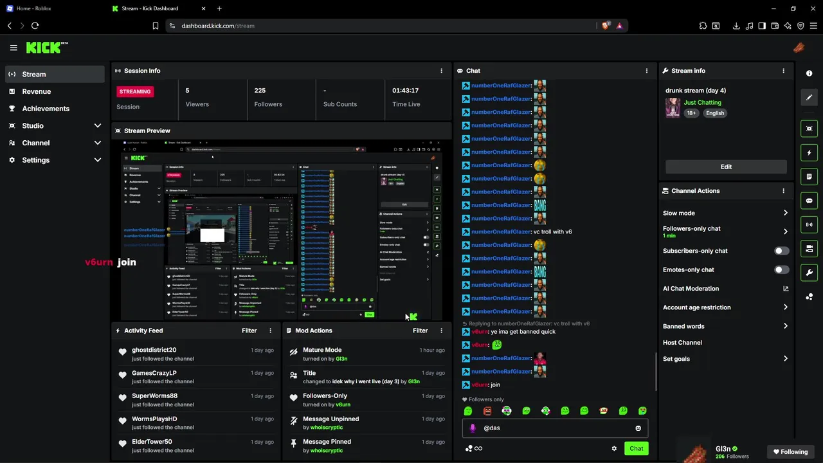Click into the chat message input

pyautogui.click(x=556, y=428)
